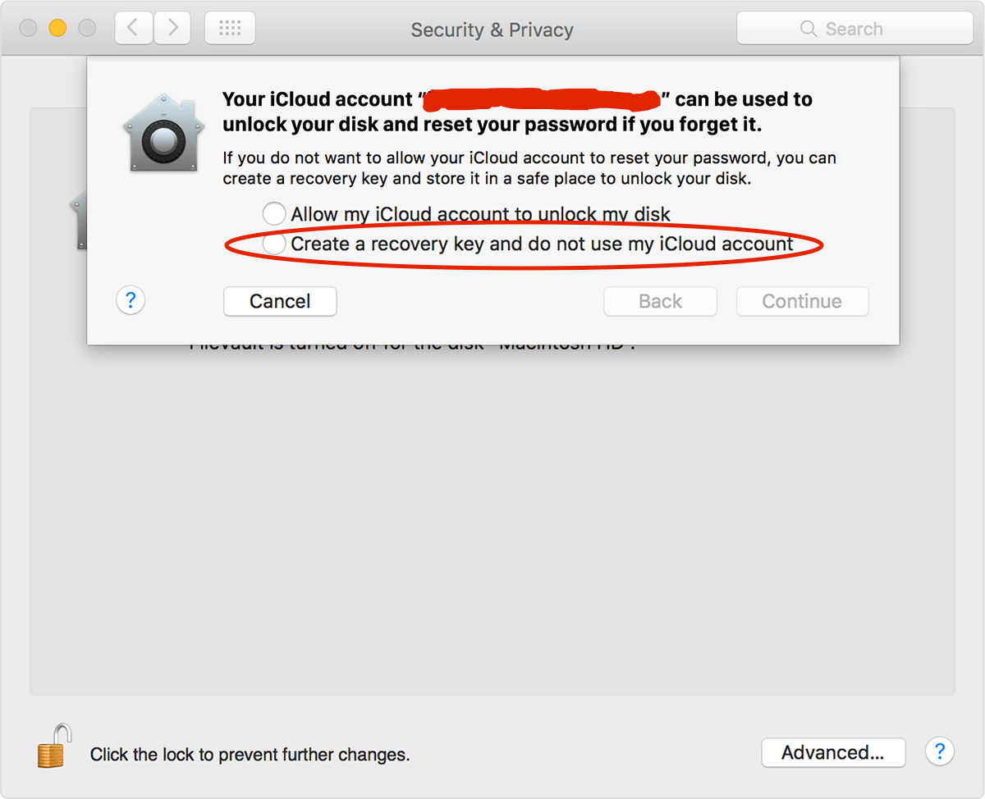Image resolution: width=985 pixels, height=799 pixels.
Task: Click the magnifying glass in the Search field
Action: 807,28
